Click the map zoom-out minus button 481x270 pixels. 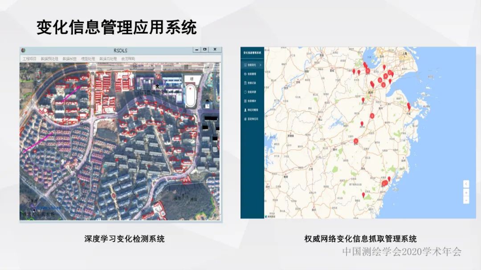[466, 200]
